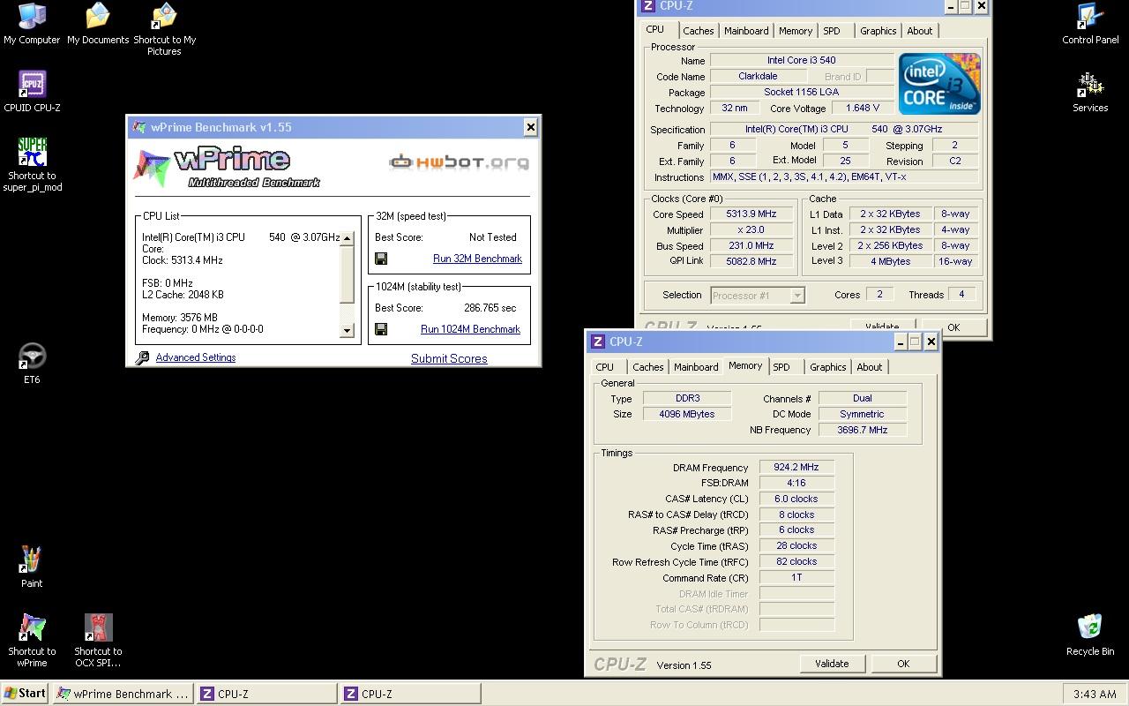Click the Intel Core i3 inside badge
Image resolution: width=1129 pixels, height=706 pixels.
(x=938, y=83)
